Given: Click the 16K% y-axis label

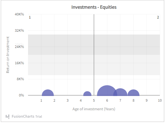Looking at the screenshot, I should [19, 63].
